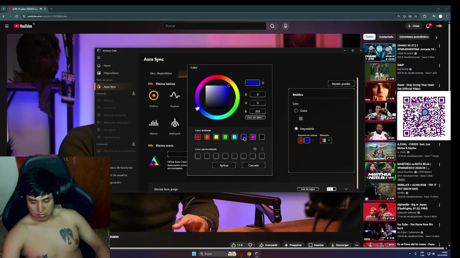Choose the orange standard color swatch
The height and width of the screenshot is (258, 460).
207,137
